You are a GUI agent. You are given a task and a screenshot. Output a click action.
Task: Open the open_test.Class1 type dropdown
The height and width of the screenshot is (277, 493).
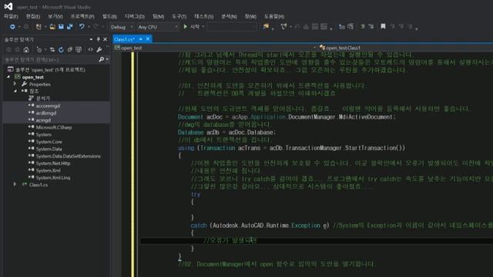pos(406,48)
